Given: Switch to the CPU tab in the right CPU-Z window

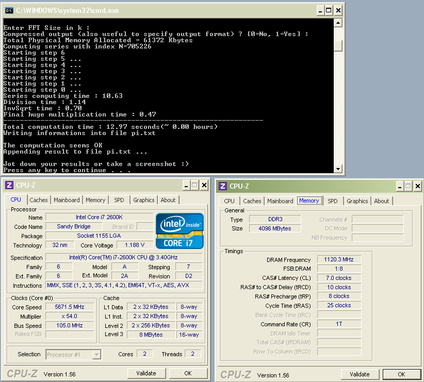Looking at the screenshot, I should [x=230, y=201].
